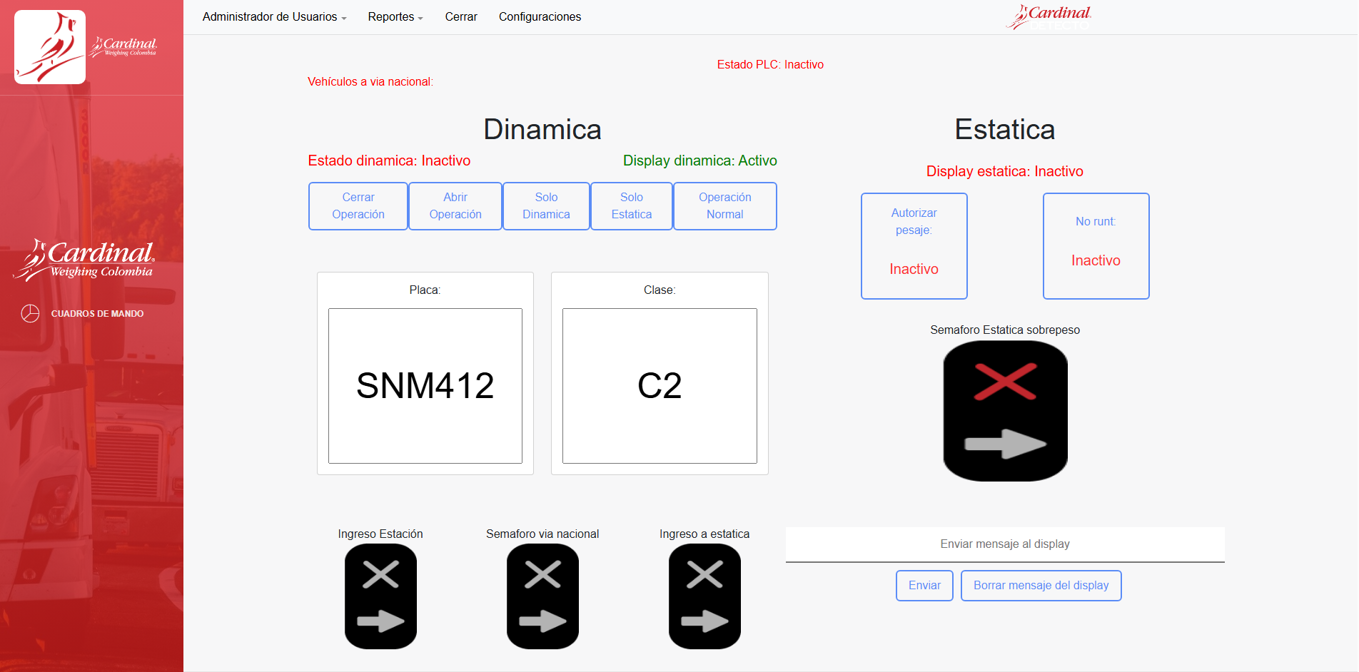Image resolution: width=1359 pixels, height=672 pixels.
Task: Click Borrar mensaje del display button
Action: (x=1041, y=586)
